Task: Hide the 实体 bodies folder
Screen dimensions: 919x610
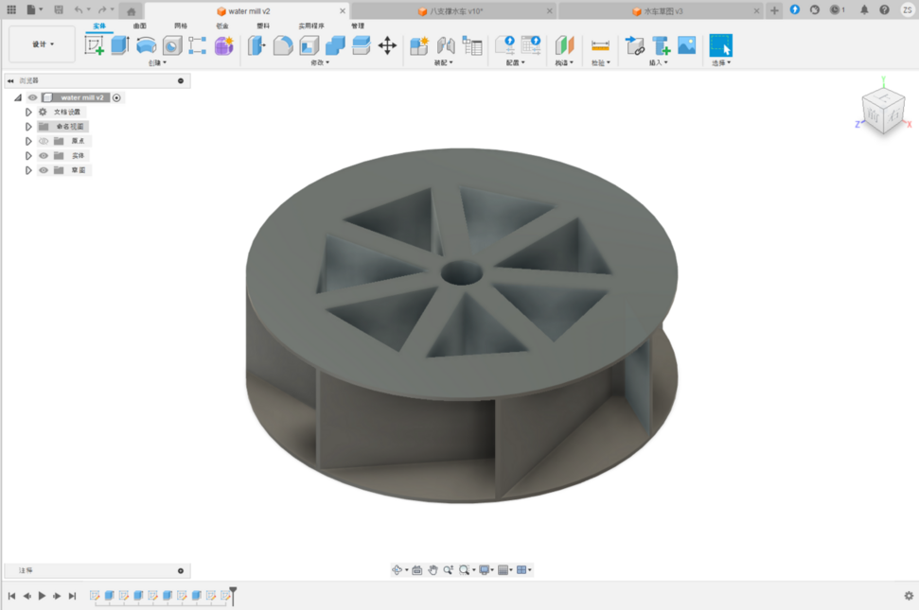Action: click(x=44, y=156)
